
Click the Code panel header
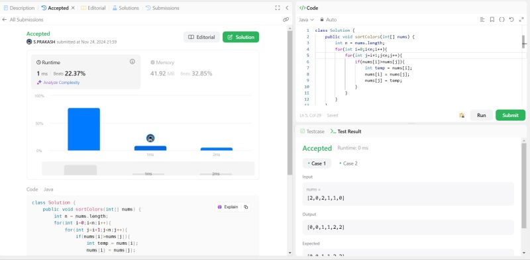coord(309,8)
